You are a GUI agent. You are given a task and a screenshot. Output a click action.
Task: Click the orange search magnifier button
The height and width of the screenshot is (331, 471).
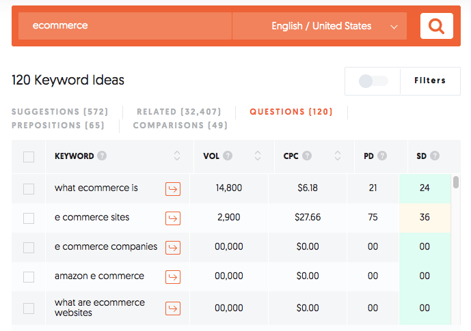pyautogui.click(x=436, y=27)
